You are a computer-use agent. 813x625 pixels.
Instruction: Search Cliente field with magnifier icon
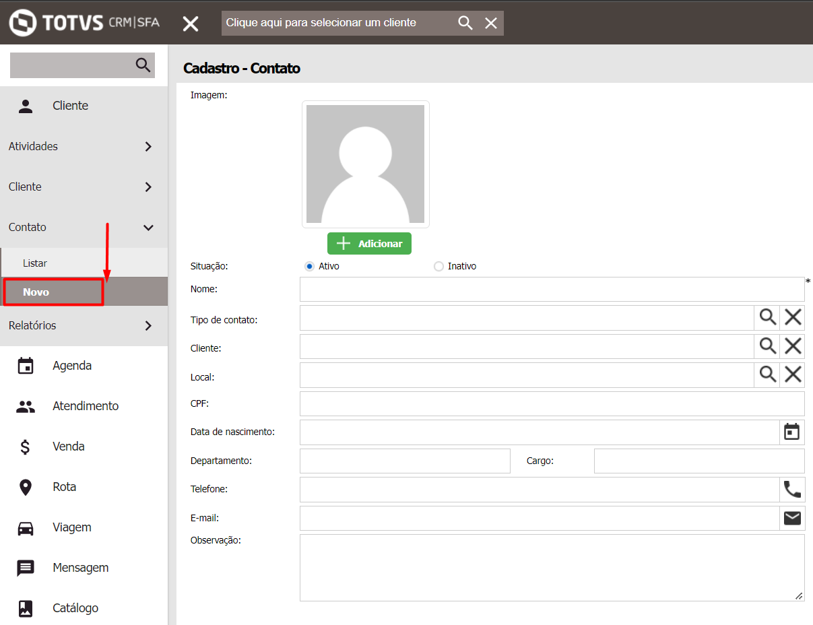tap(767, 346)
